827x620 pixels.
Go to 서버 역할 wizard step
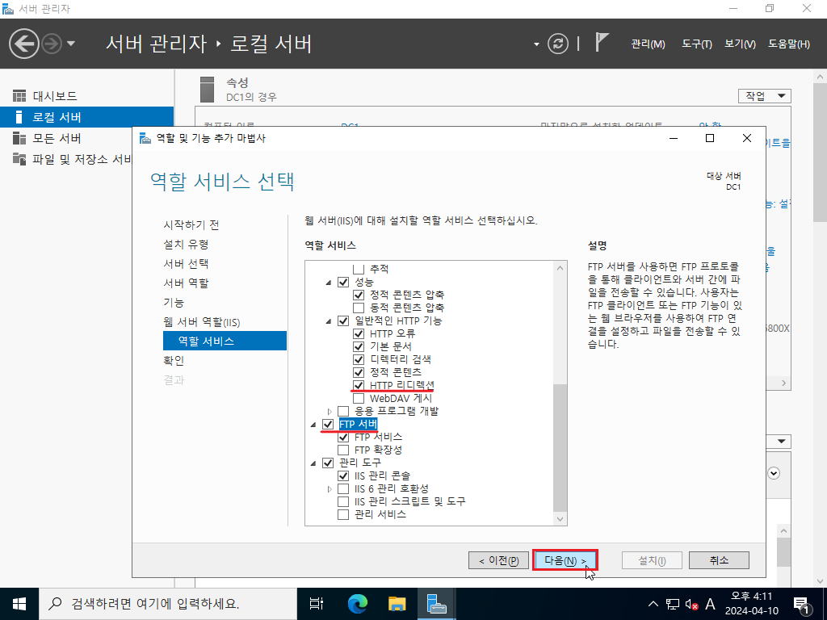187,283
